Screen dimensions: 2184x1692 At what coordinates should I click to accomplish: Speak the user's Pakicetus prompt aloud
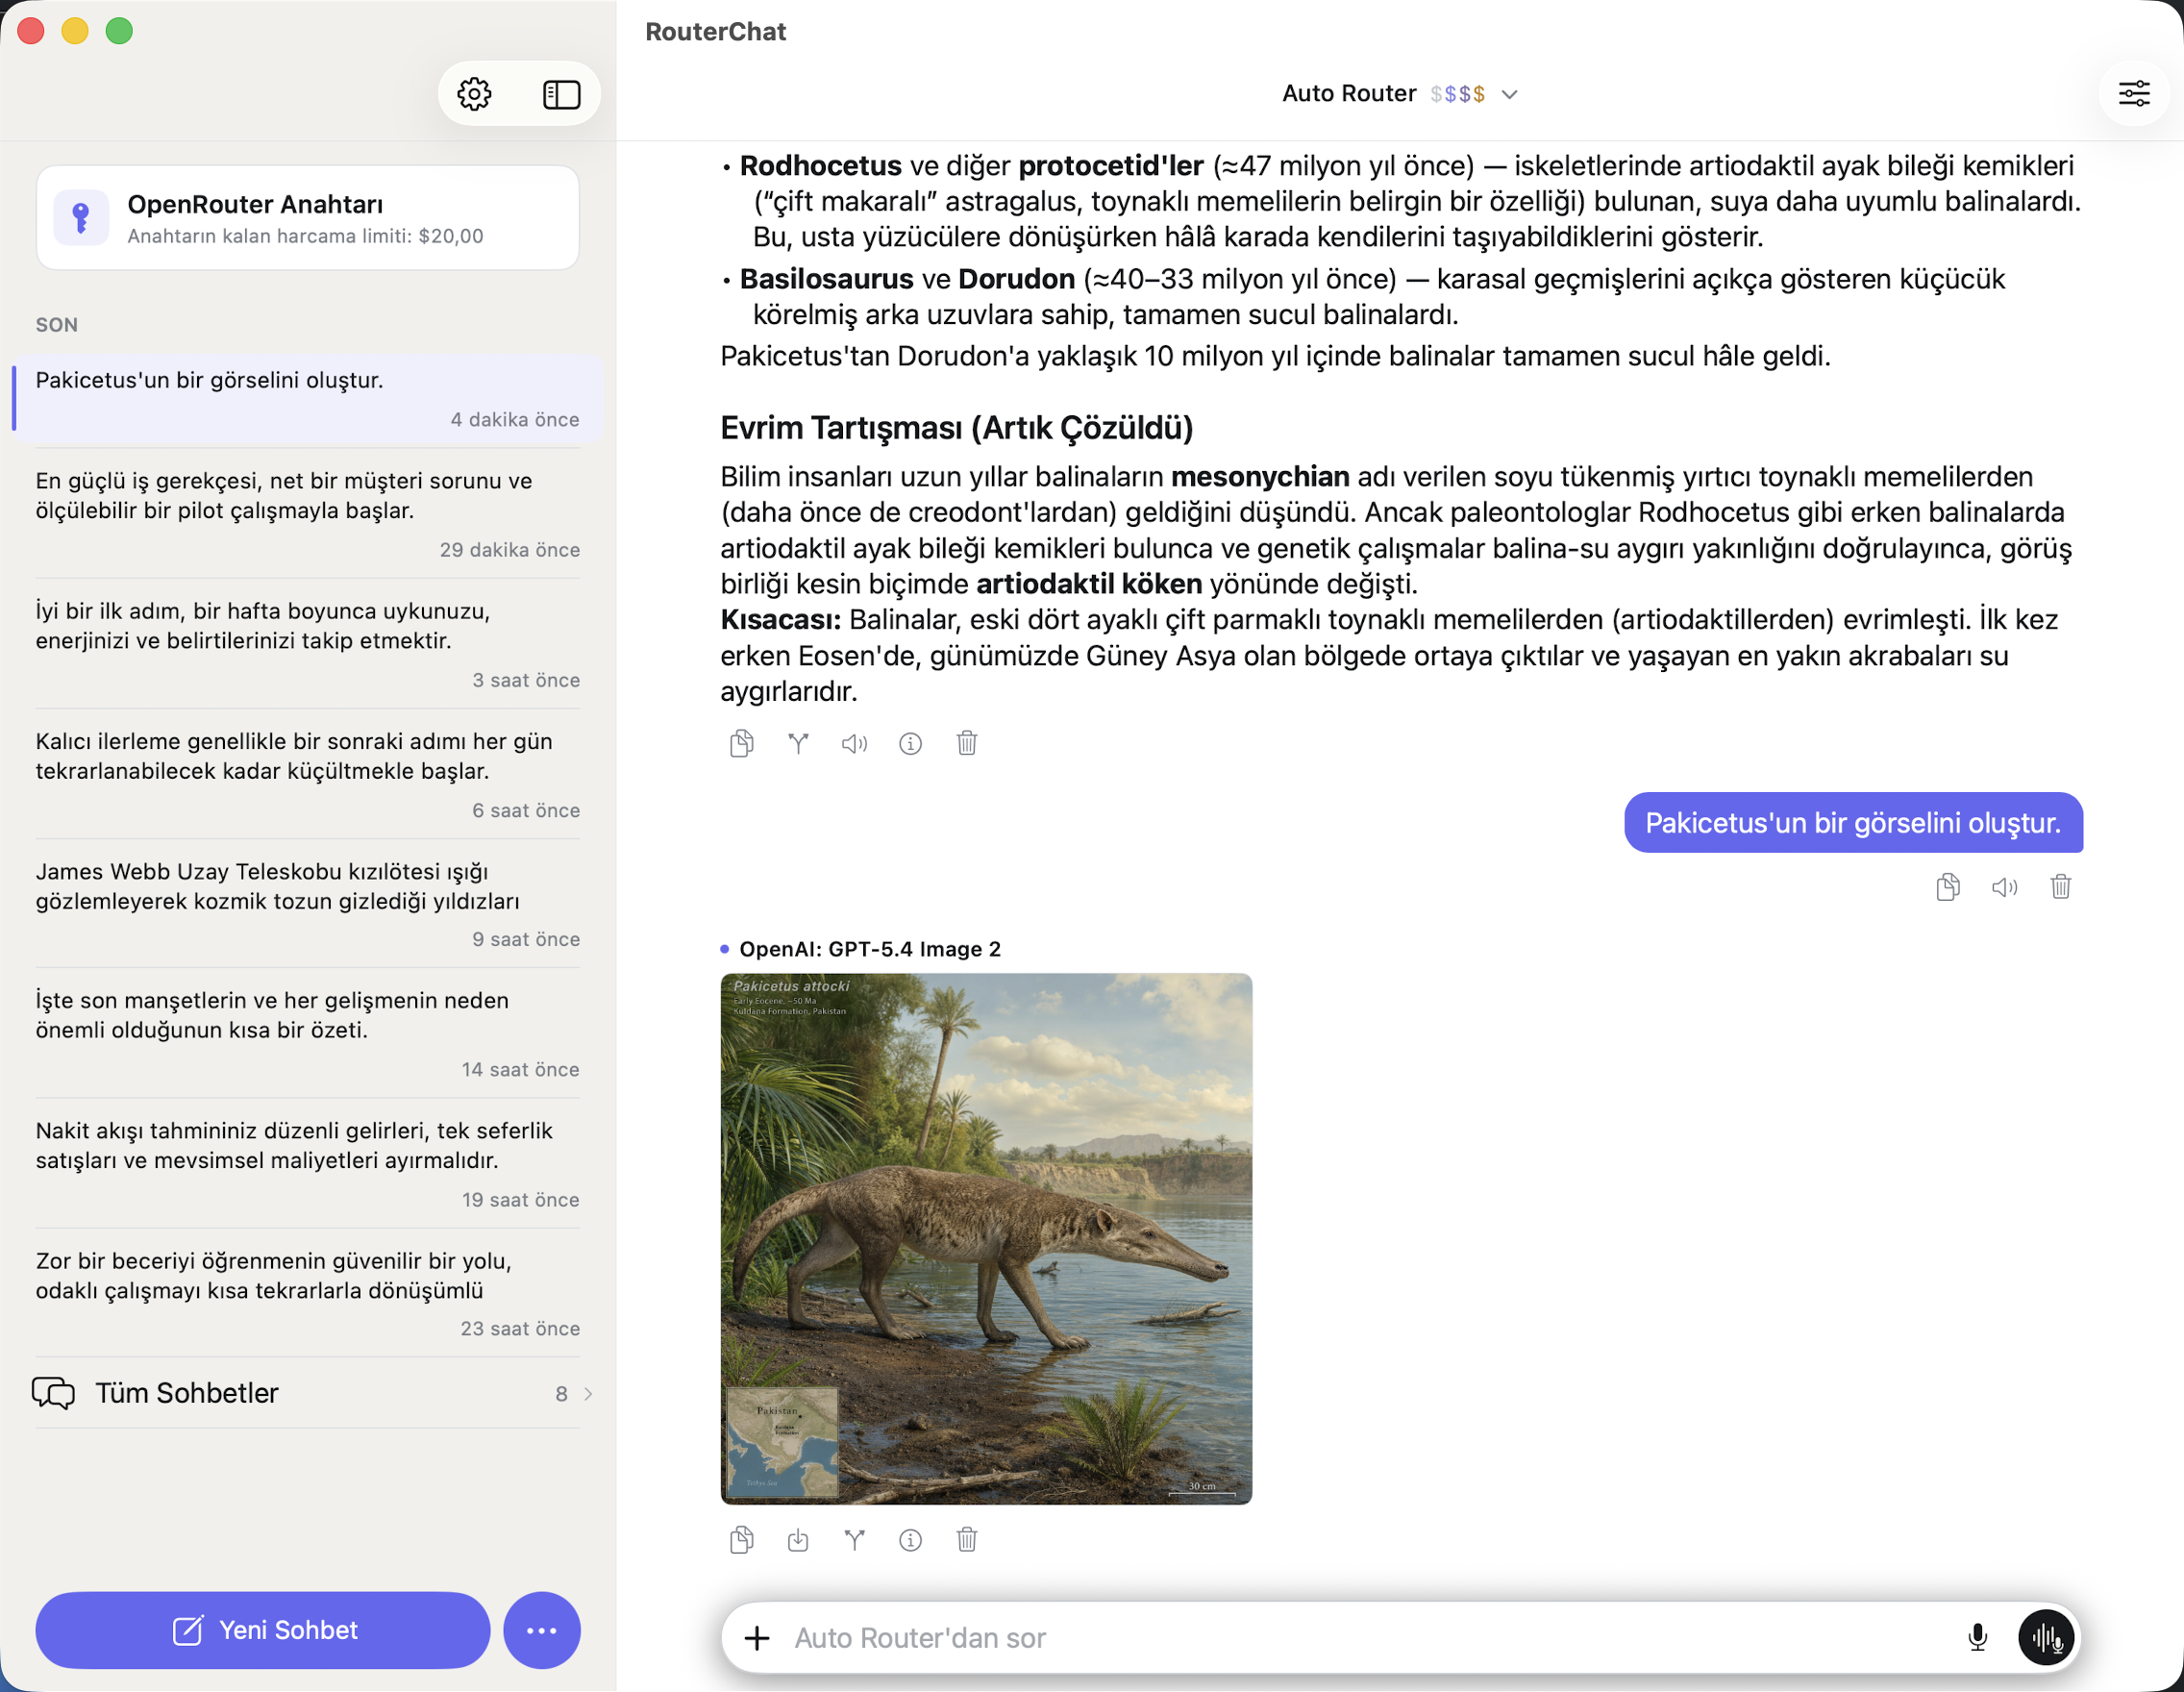pyautogui.click(x=2004, y=887)
